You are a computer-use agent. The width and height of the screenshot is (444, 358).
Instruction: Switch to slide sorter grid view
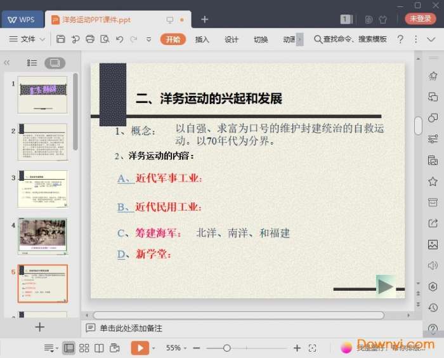[x=84, y=348]
